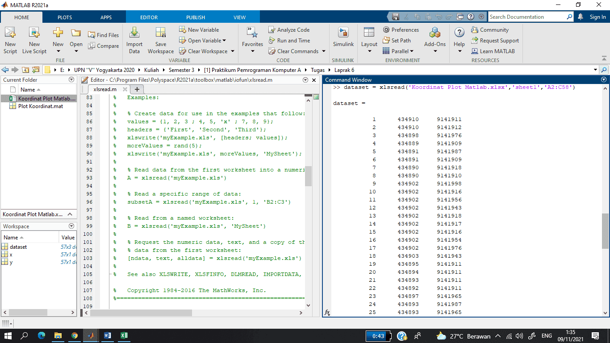The image size is (610, 343).
Task: Click Laprak 6 in address path
Action: (344, 70)
